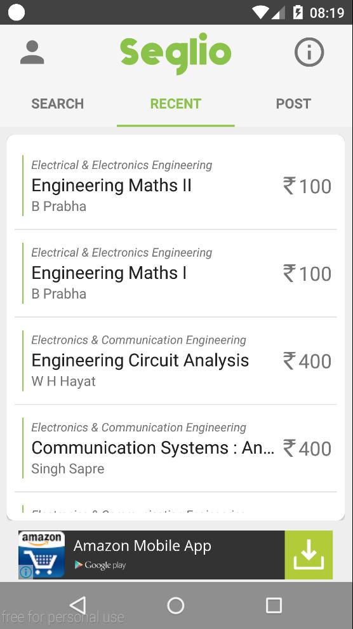
Task: Check the battery icon in status bar
Action: 298,12
